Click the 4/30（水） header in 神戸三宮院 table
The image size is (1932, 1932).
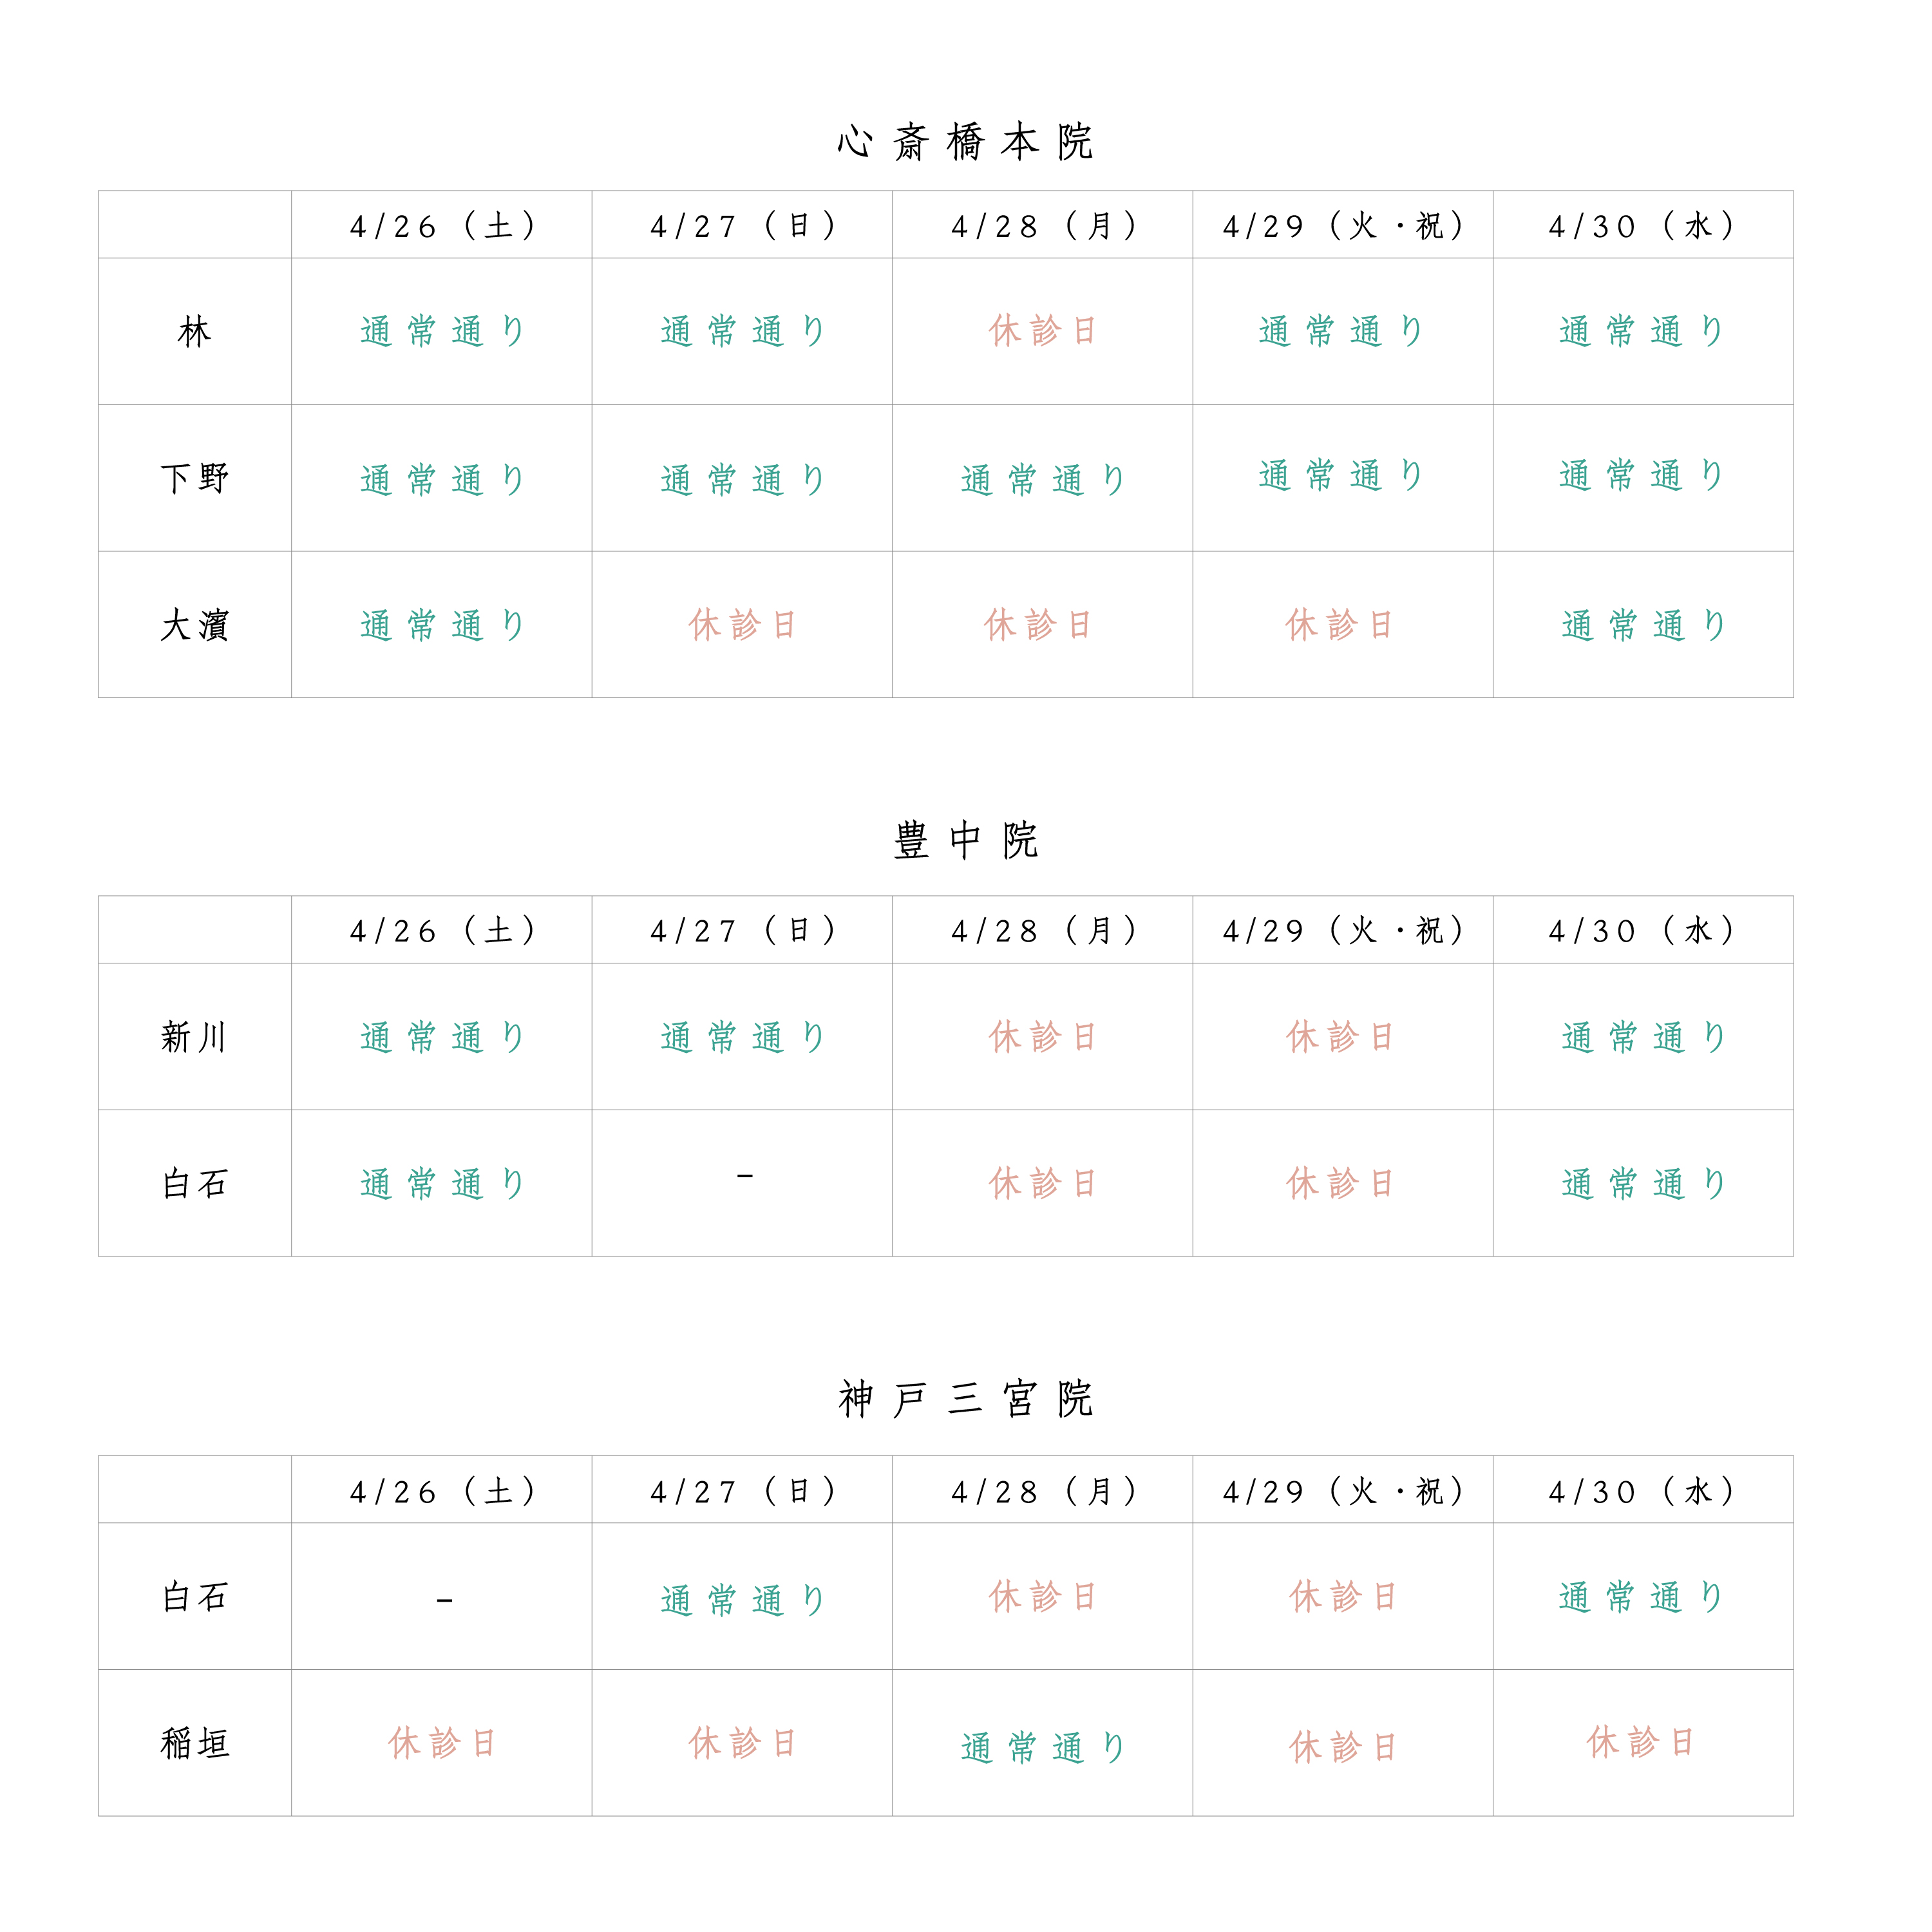point(1642,1492)
